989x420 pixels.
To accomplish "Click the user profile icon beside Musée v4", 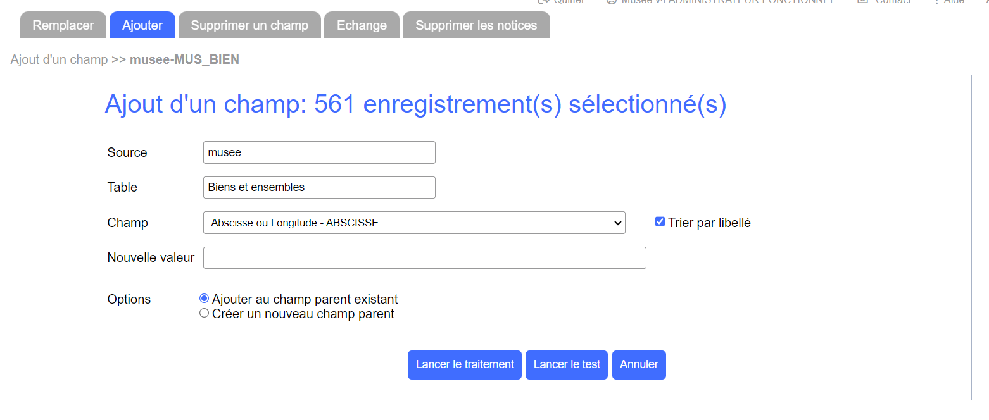I will (x=611, y=1).
